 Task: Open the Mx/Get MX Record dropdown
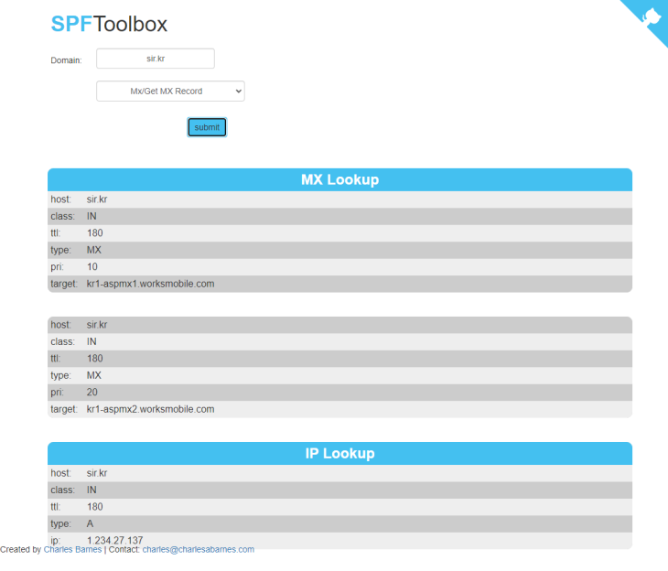coord(170,92)
